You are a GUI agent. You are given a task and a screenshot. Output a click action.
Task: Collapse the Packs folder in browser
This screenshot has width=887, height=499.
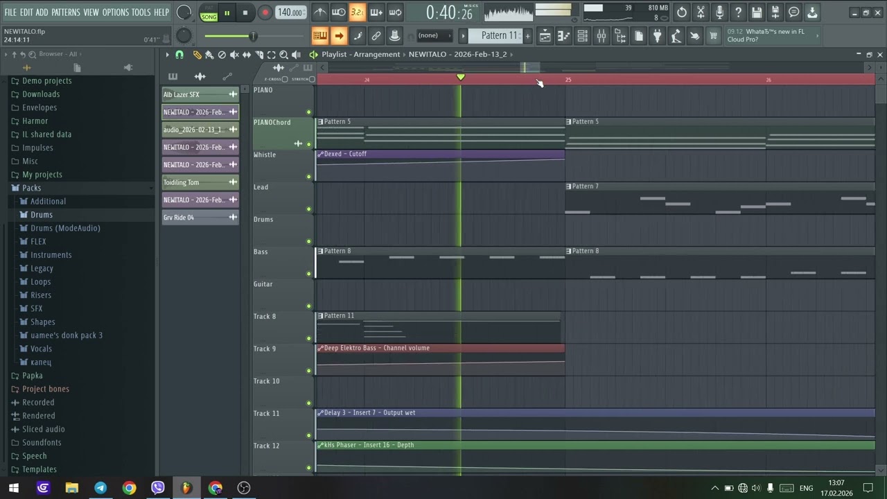(x=31, y=188)
